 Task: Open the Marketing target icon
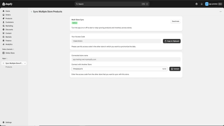pyautogui.click(x=4, y=26)
